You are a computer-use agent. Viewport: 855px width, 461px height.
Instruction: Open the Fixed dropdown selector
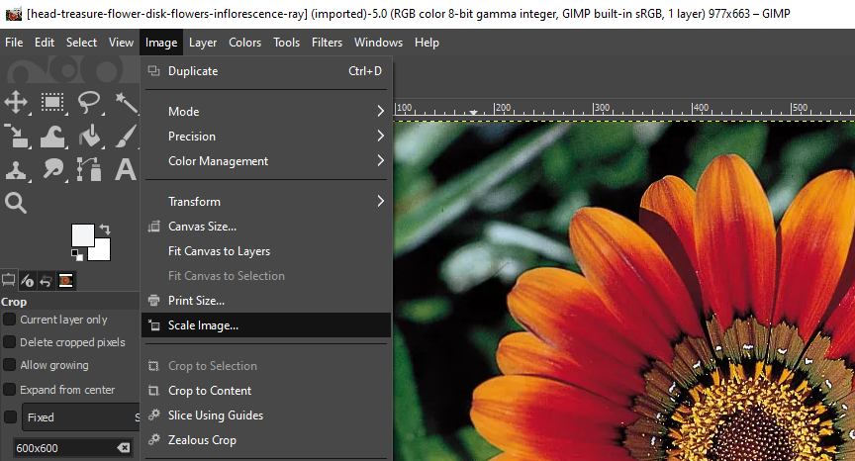coord(81,417)
